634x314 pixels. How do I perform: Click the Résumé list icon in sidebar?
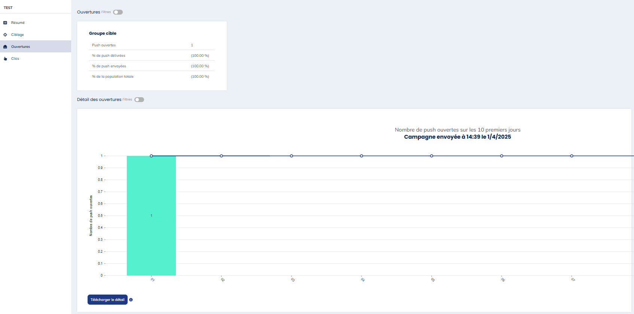pos(5,23)
